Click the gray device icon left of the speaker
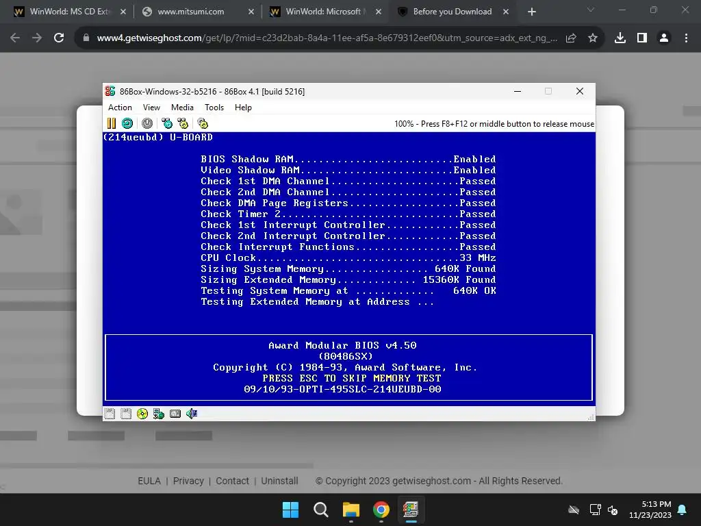The height and width of the screenshot is (526, 701). (x=175, y=414)
